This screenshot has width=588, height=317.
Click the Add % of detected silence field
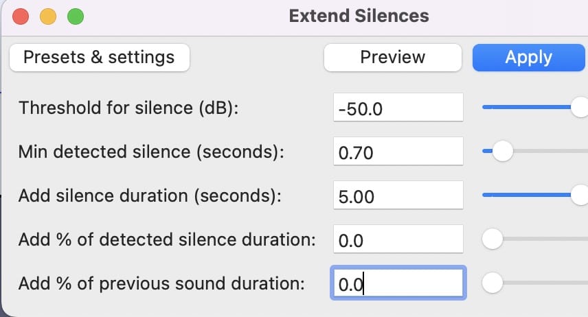click(x=396, y=240)
